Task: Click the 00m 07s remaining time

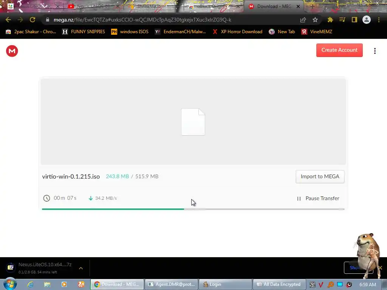Action: coord(65,198)
